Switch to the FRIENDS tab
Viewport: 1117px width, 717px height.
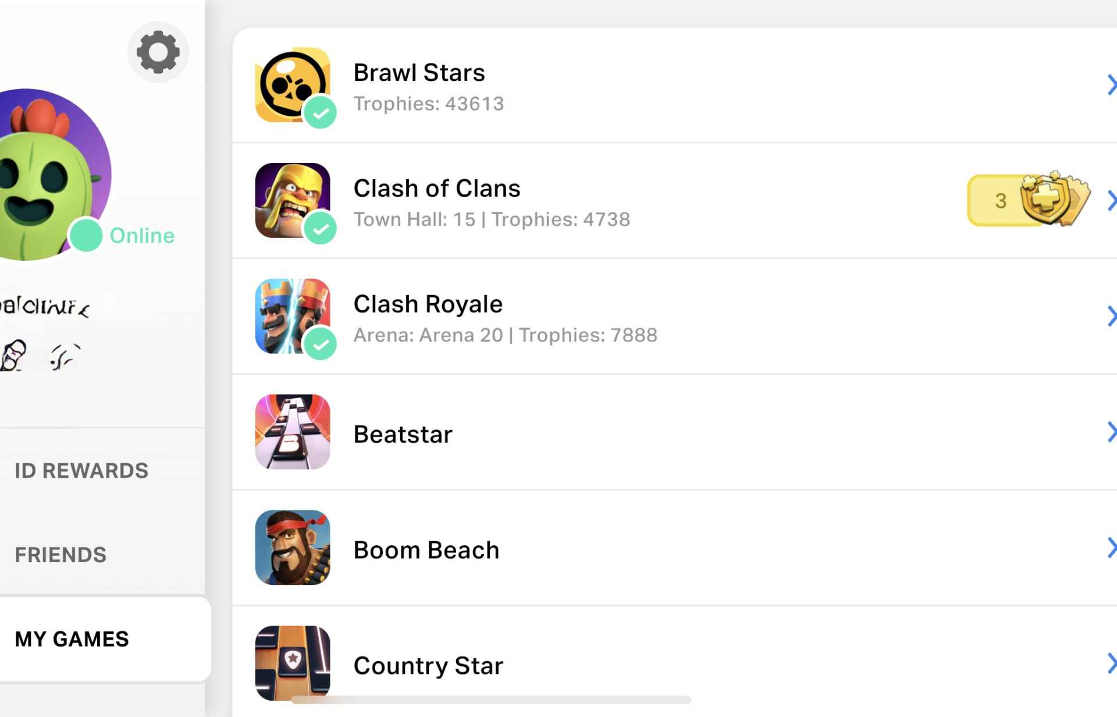point(61,555)
